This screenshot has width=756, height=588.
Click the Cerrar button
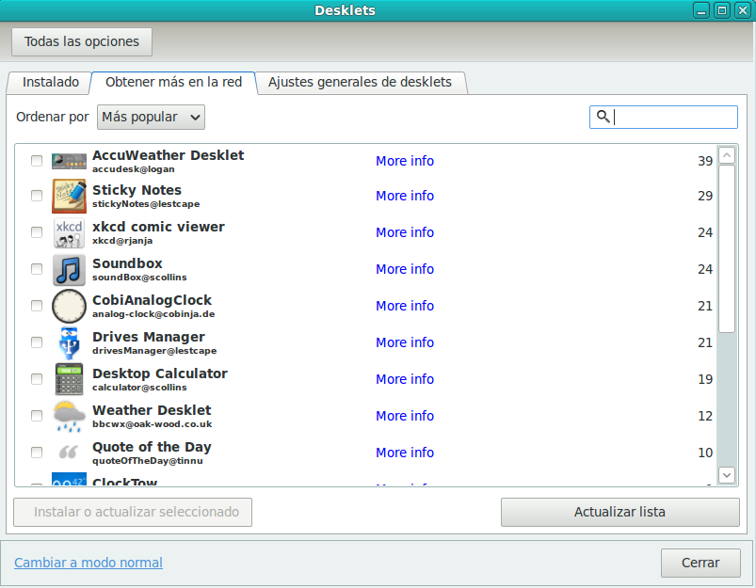700,563
